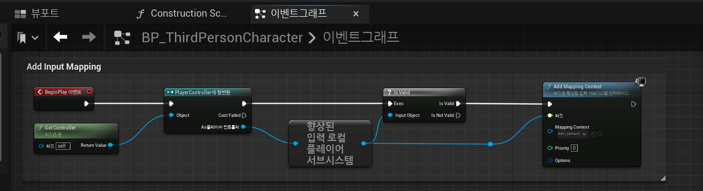Click the forward navigation arrow
Screen dimensions: 703x191
89,37
